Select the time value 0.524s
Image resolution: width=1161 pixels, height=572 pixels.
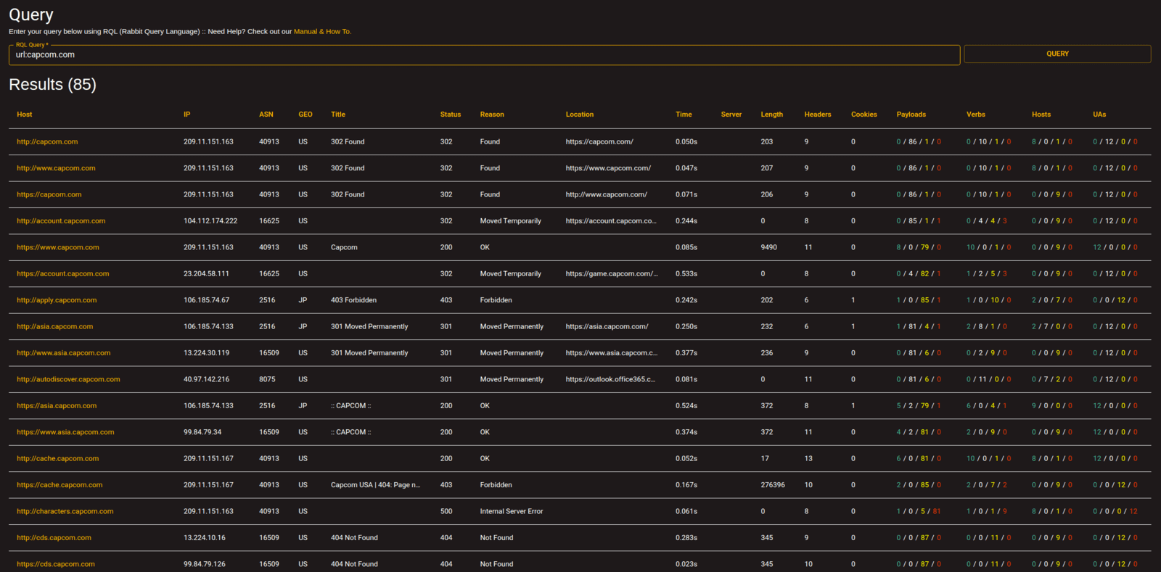pos(686,406)
